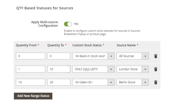The image size is (173, 106).
Task: Focus Quantity From field in first row
Action: click(30, 56)
